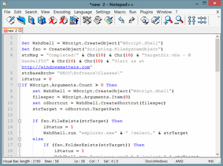Zoom in with plus magnifier icon

168,20
